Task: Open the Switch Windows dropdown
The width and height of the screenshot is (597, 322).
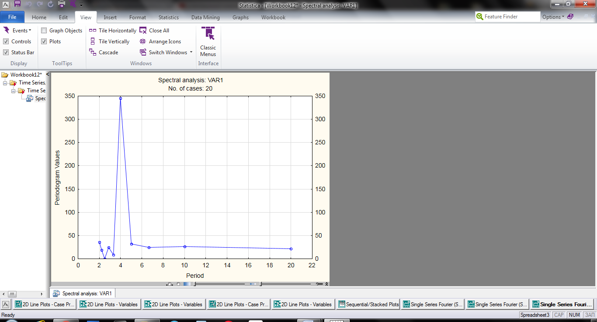Action: pyautogui.click(x=166, y=52)
